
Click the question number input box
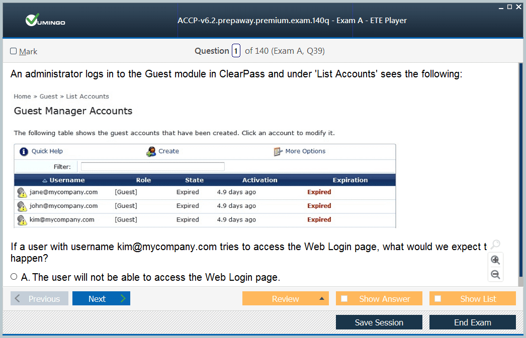(x=236, y=51)
